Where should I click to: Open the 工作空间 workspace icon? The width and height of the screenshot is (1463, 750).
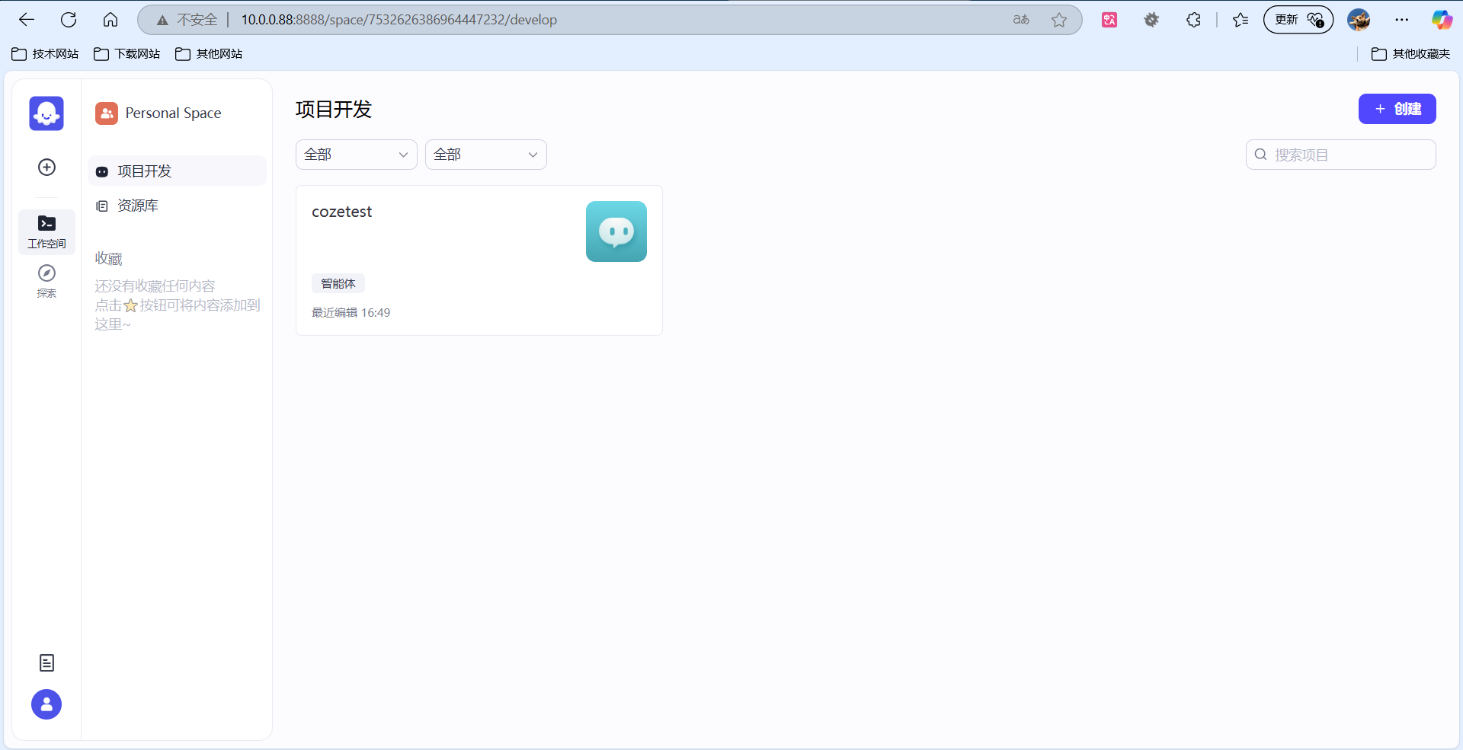[46, 231]
